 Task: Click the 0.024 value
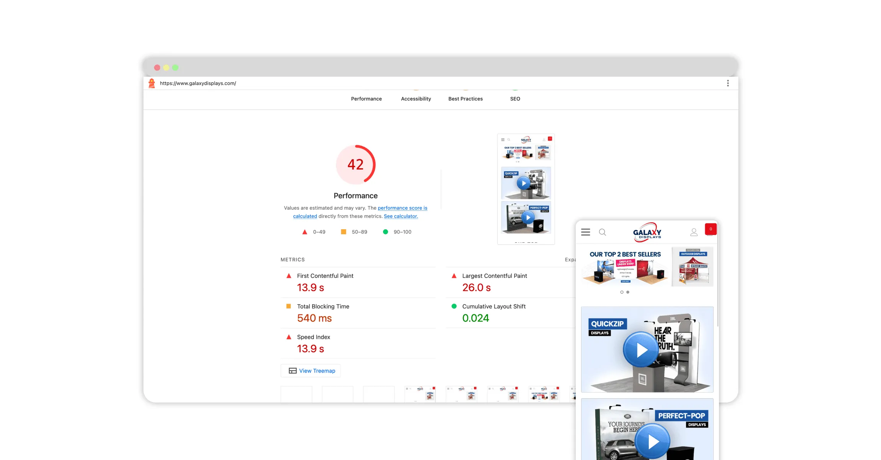point(475,318)
